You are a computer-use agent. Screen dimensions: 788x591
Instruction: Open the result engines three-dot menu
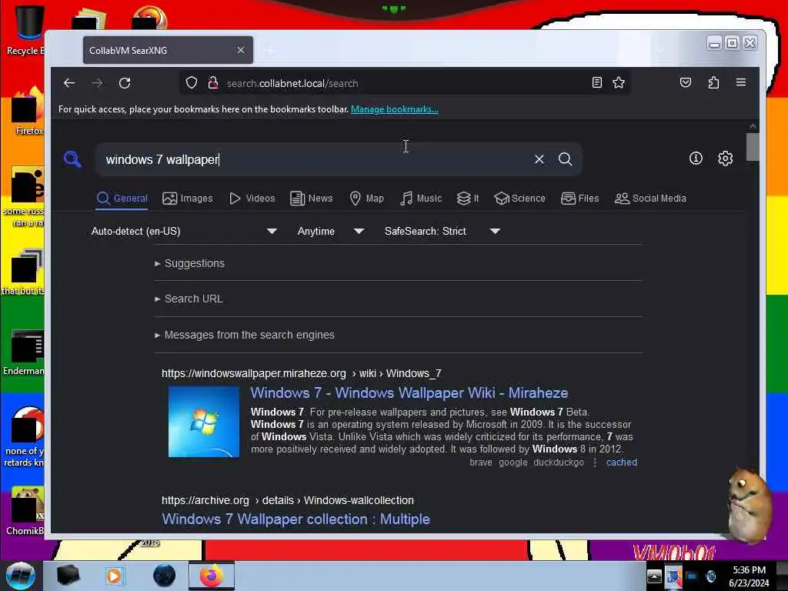(595, 462)
